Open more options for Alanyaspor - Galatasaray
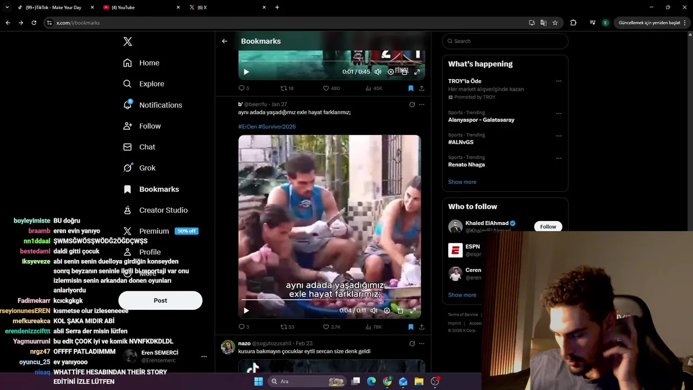This screenshot has width=693, height=390. click(x=559, y=114)
